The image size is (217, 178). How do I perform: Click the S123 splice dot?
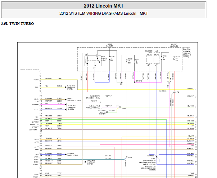[x=127, y=157]
